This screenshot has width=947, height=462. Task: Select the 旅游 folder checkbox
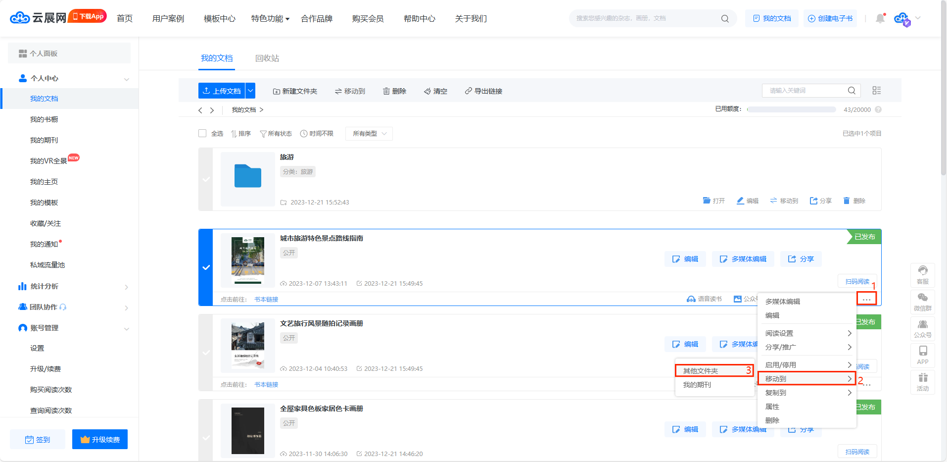pos(206,179)
